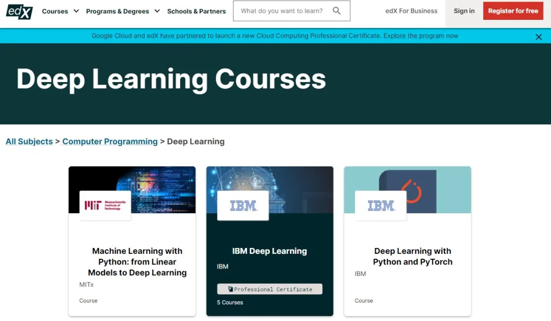Dismiss the announcement banner

538,37
